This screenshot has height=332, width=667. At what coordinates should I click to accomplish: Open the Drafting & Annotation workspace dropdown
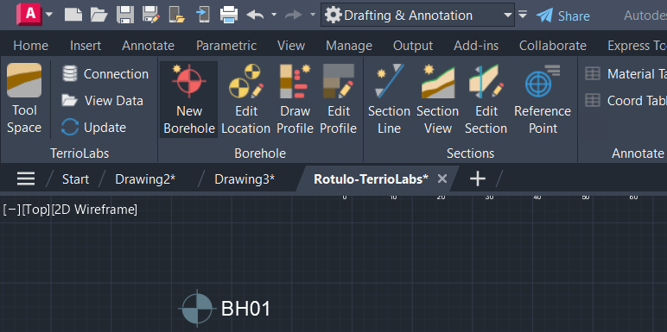(417, 16)
